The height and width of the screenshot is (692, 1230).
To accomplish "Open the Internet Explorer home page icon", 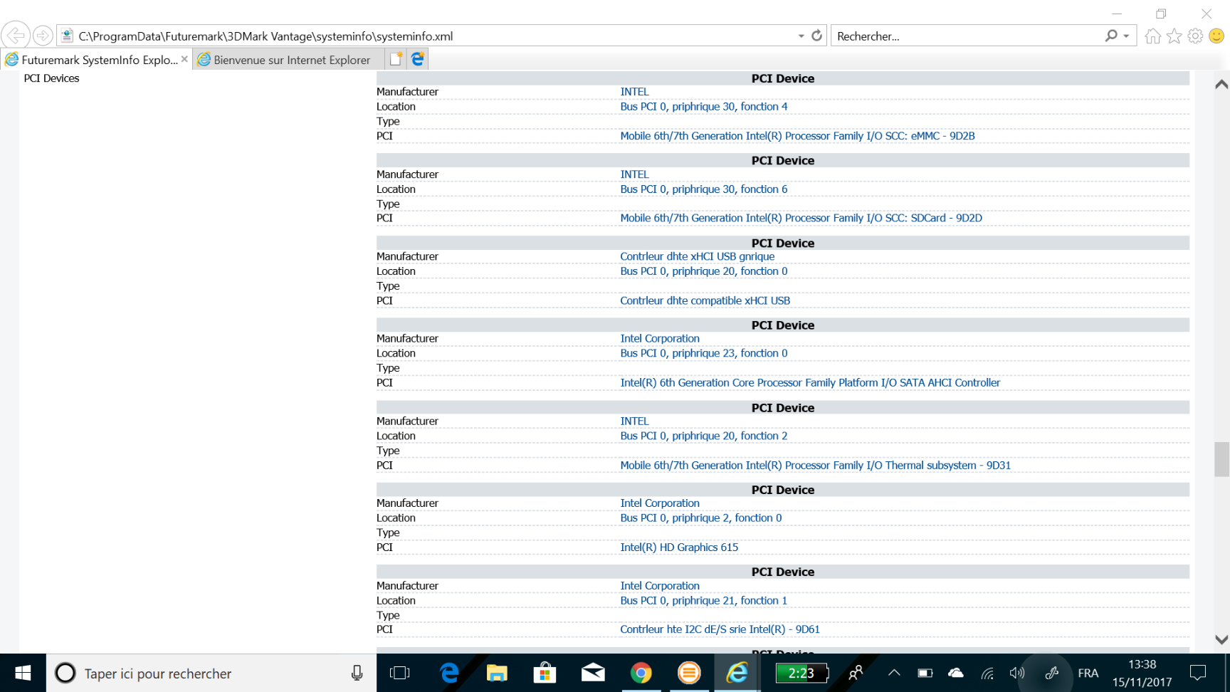I will (x=1153, y=36).
